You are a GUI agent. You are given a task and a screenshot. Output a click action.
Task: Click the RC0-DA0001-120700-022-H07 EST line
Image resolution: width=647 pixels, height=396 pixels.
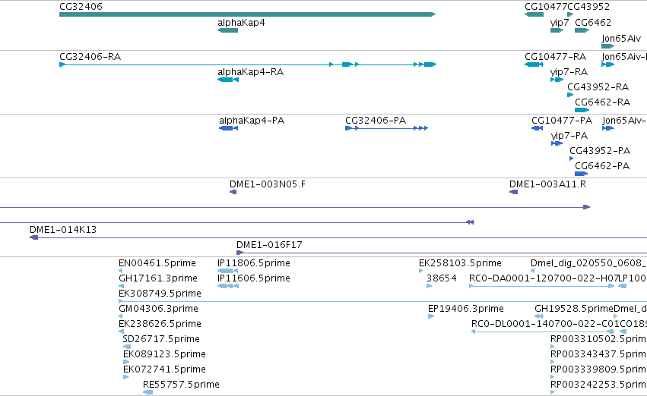click(541, 286)
